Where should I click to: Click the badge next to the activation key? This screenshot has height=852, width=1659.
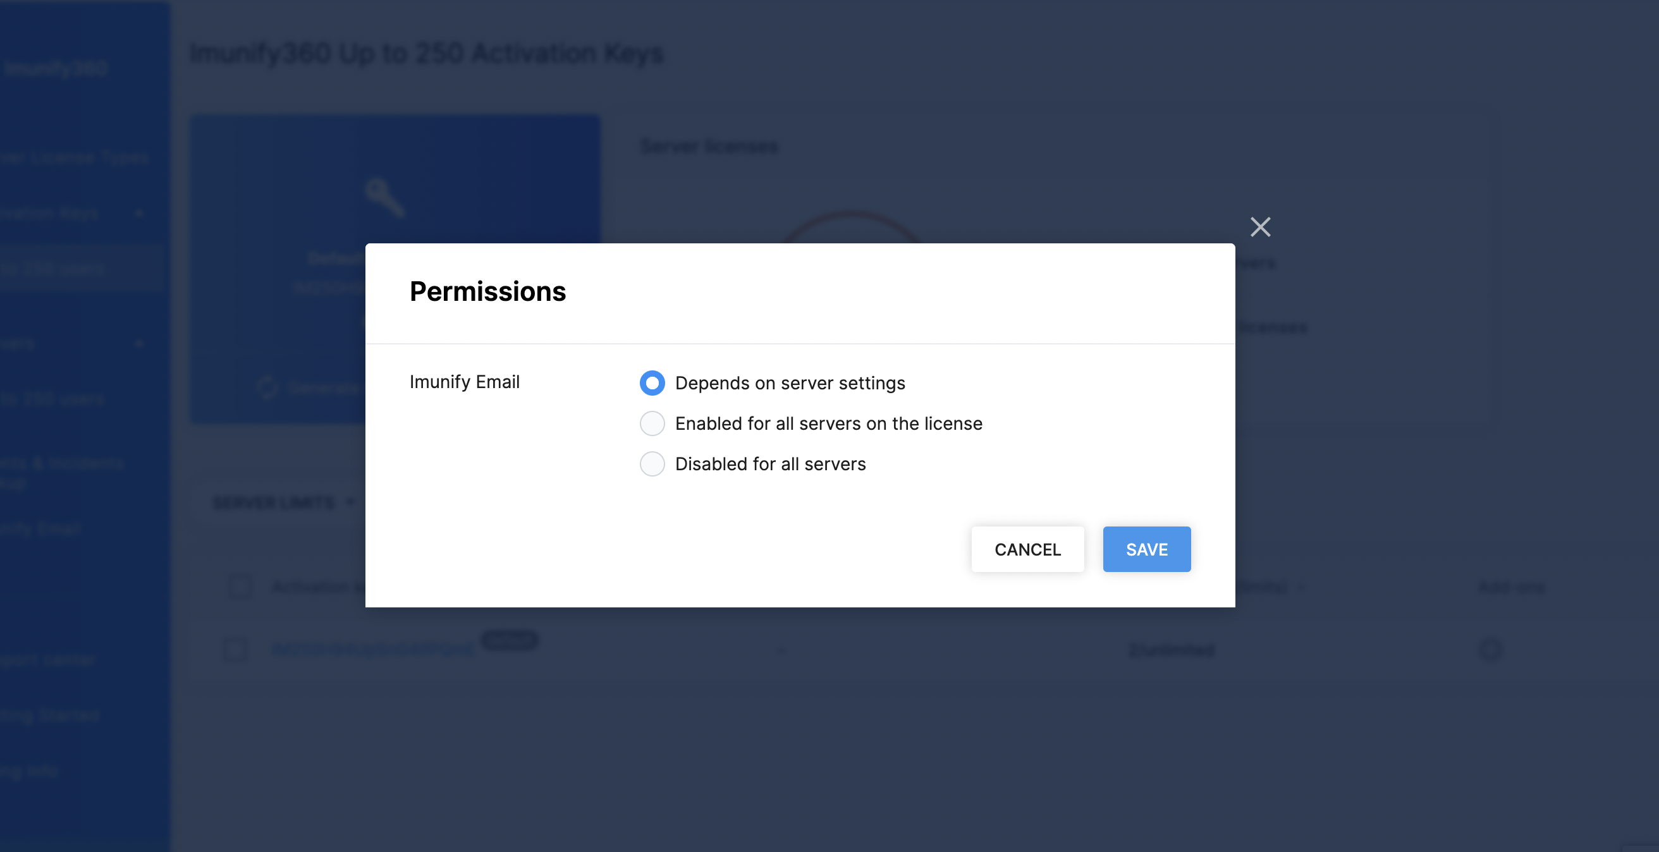(510, 640)
